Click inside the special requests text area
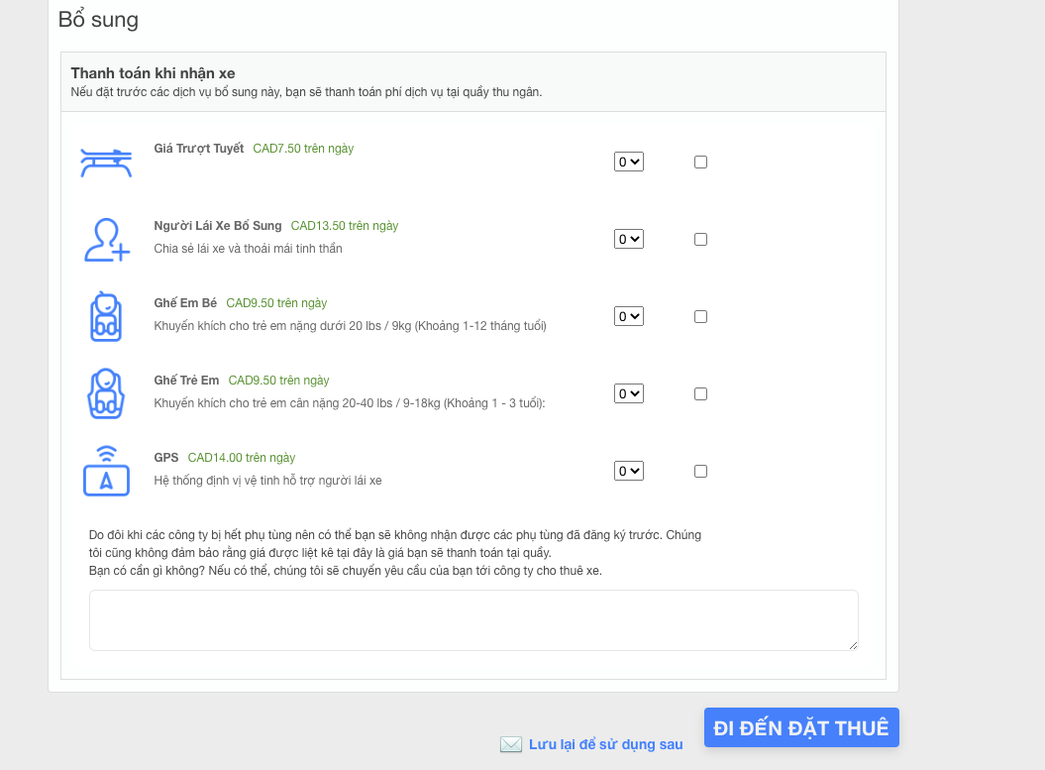 473,620
